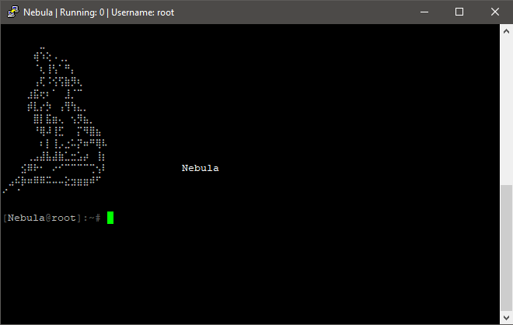Screen dimensions: 513x325
Task: Minimize the Nebula terminal window
Action: click(x=424, y=12)
